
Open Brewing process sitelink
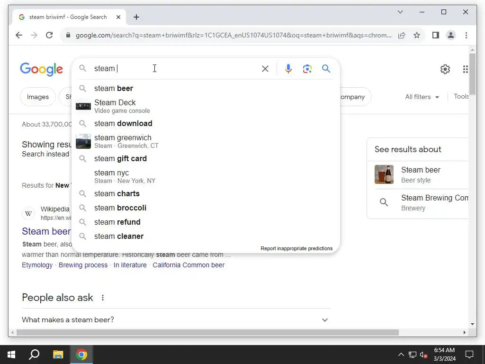[83, 265]
